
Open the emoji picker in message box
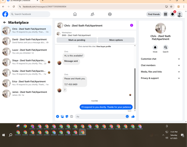point(127,116)
